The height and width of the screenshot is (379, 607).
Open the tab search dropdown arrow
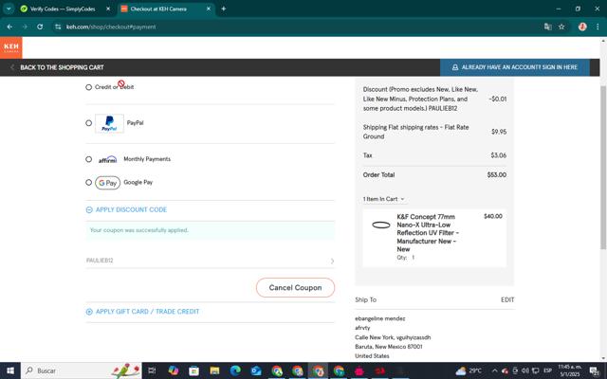9,9
